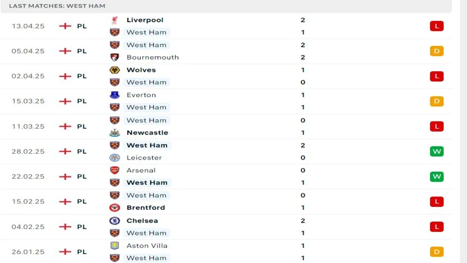Screen dimensions: 467x263
Task: Click the England flag on 28.02.25 row
Action: coord(65,151)
